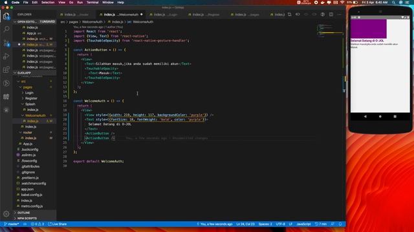Open the Extensions view icon
The image size is (414, 232).
tap(6, 70)
